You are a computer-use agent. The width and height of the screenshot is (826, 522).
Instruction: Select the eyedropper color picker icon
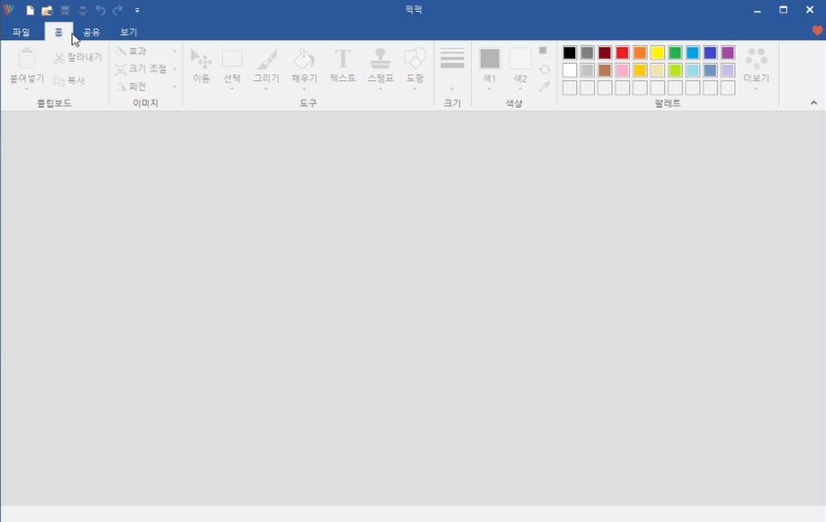(545, 86)
